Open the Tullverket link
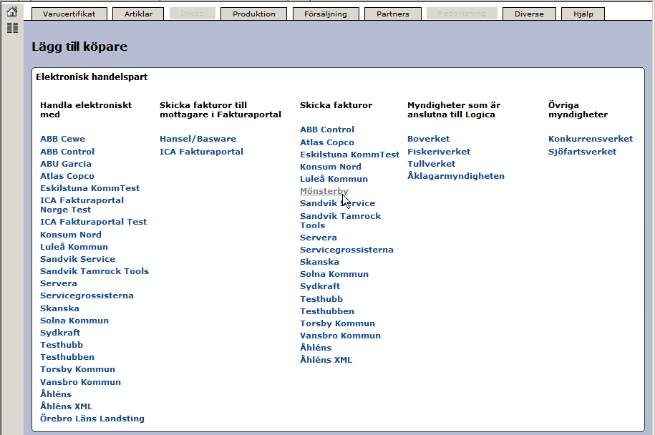This screenshot has height=435, width=655. tap(432, 164)
